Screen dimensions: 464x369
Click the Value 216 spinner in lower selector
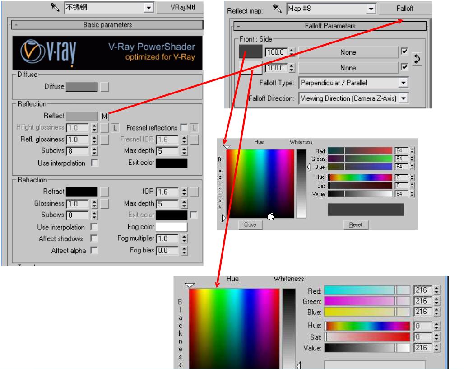436,348
